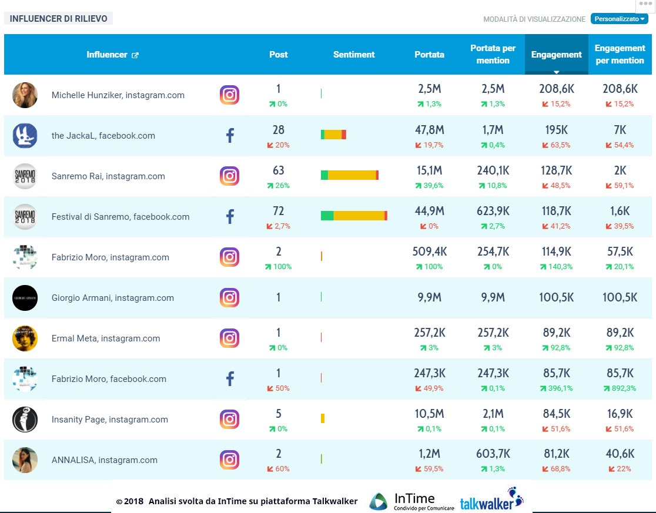
Task: Click Sanremo Rai's 63 post count
Action: pyautogui.click(x=278, y=170)
